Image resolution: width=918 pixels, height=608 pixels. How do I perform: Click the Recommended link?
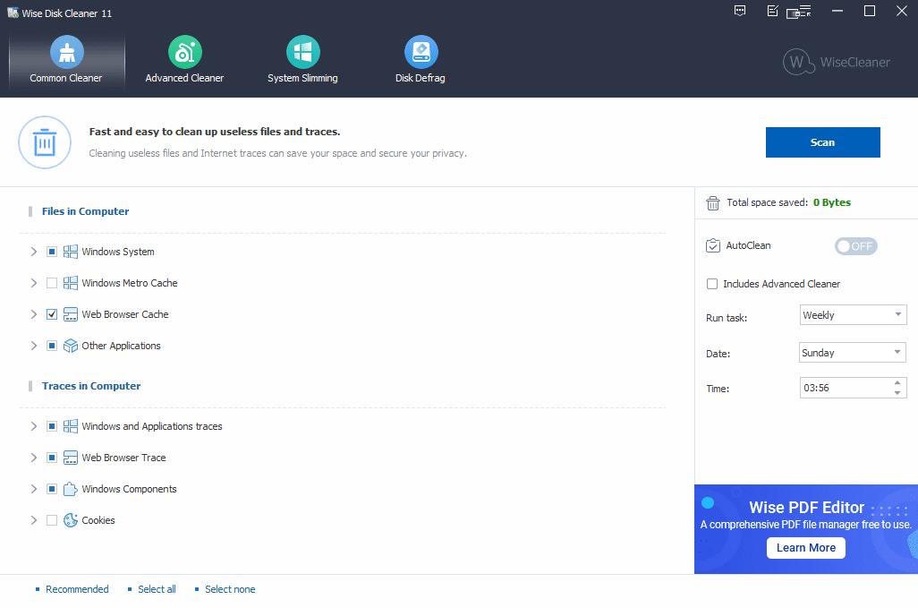click(77, 589)
